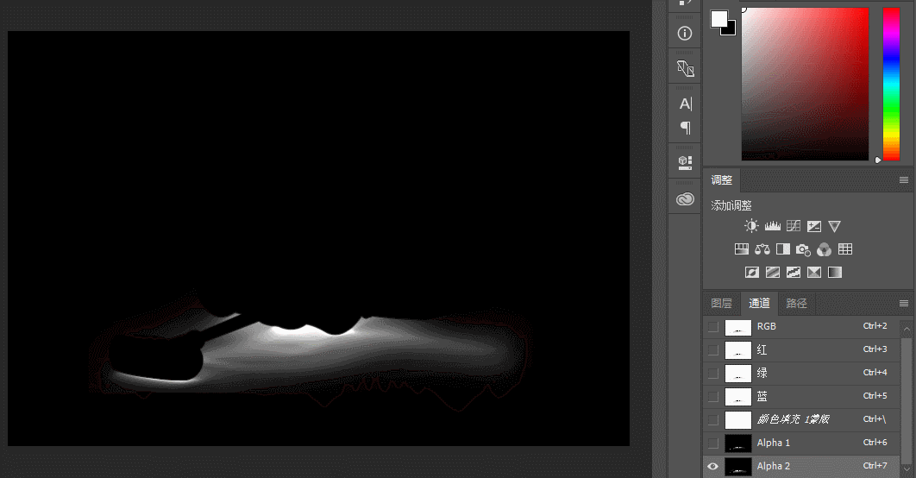Show the RGB composite channel

[713, 327]
